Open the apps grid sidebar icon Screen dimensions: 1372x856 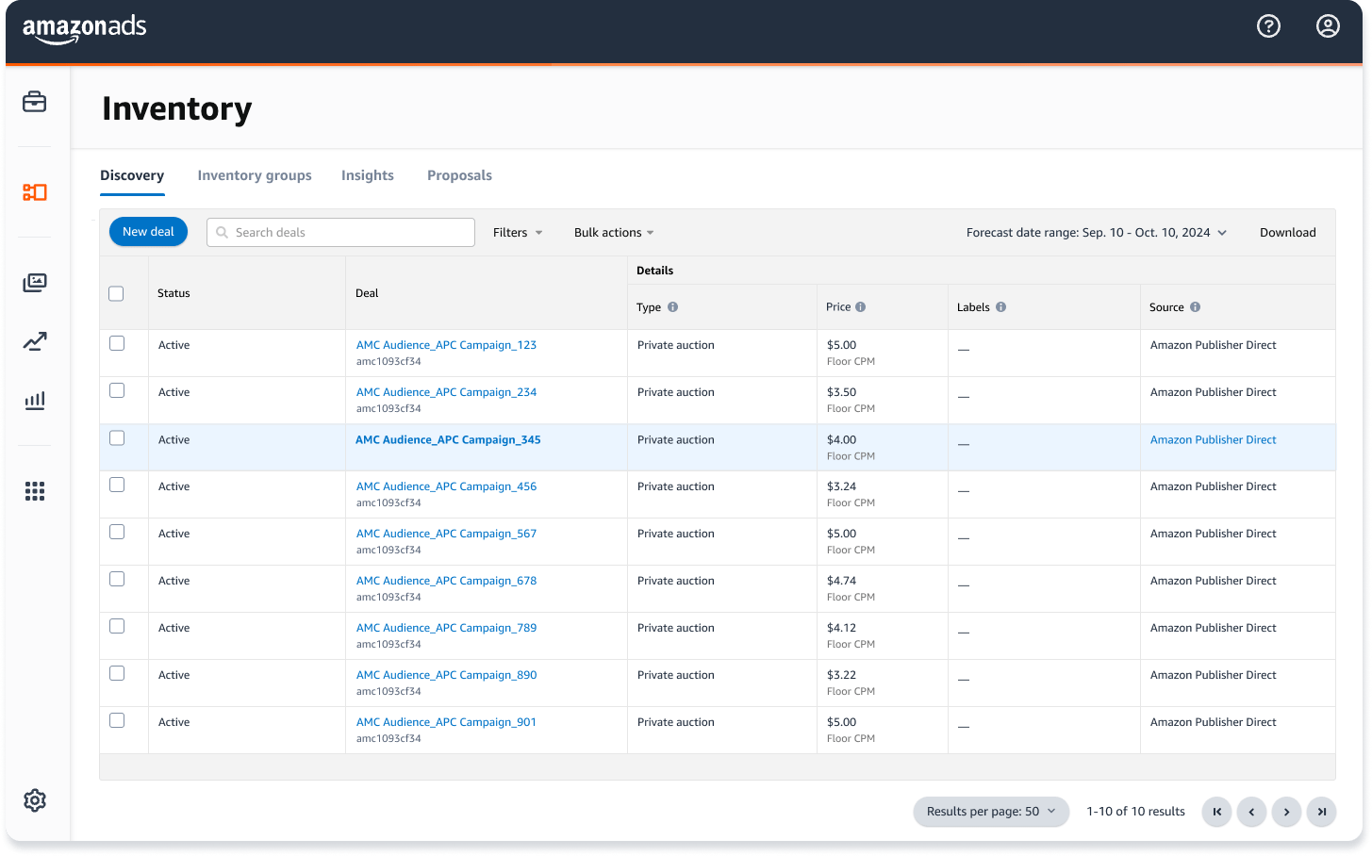coord(35,491)
